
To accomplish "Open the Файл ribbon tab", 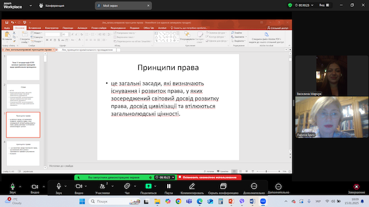I will pyautogui.click(x=7, y=28).
